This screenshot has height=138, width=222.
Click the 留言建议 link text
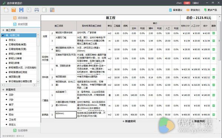(x=178, y=10)
